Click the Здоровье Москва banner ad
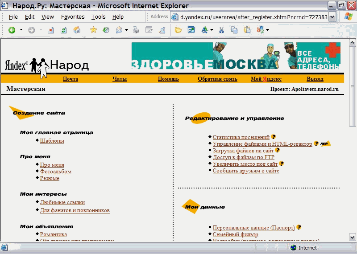This screenshot has width=357, height=254. point(236,56)
